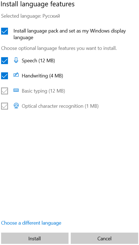Click the Speech microphone icon
The image size is (139, 245).
(16, 60)
